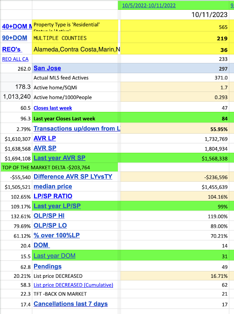Select the 262.0 value cell
Screen dimensions: 234x314
point(16,68)
